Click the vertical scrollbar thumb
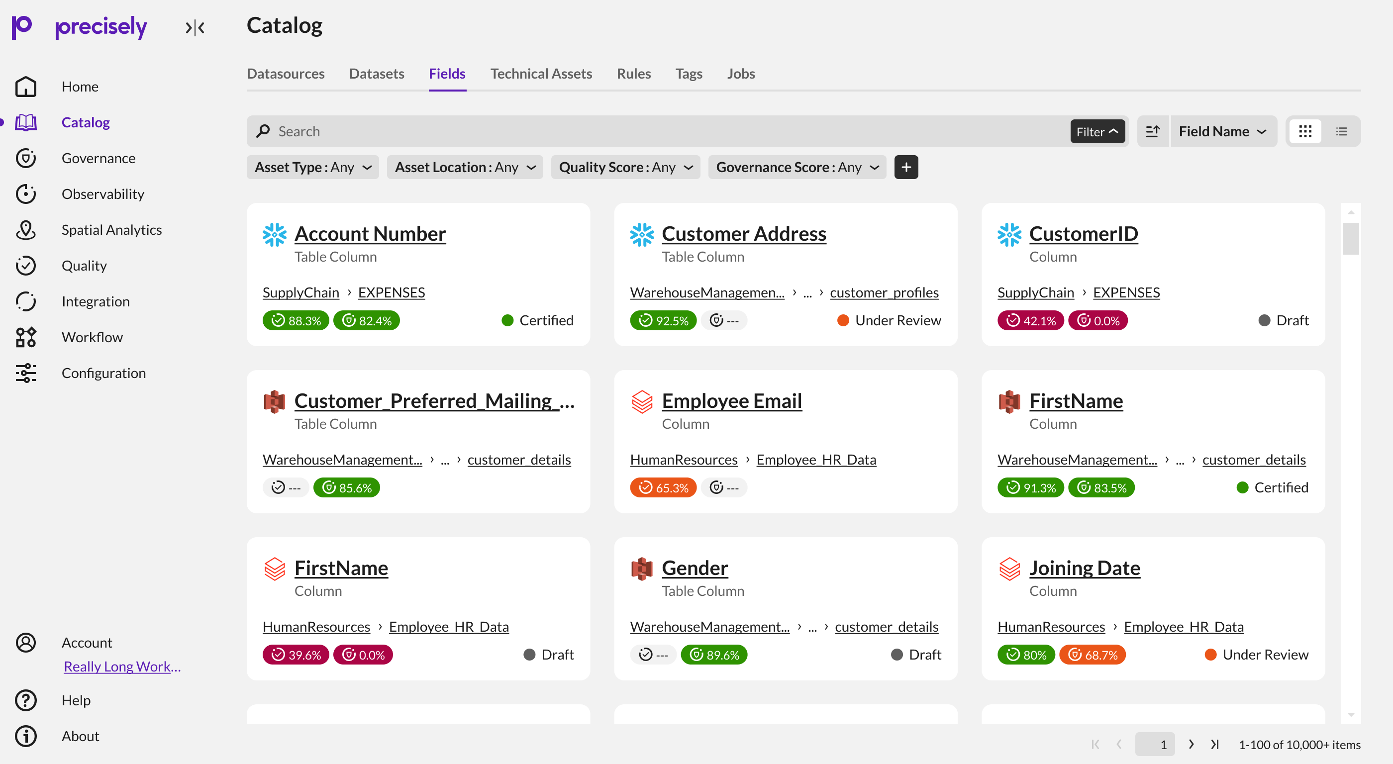This screenshot has width=1393, height=764. (1351, 238)
